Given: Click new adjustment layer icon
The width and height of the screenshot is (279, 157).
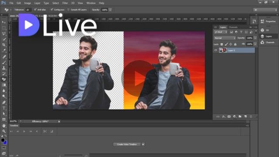Looking at the screenshot, I should click(x=235, y=116).
